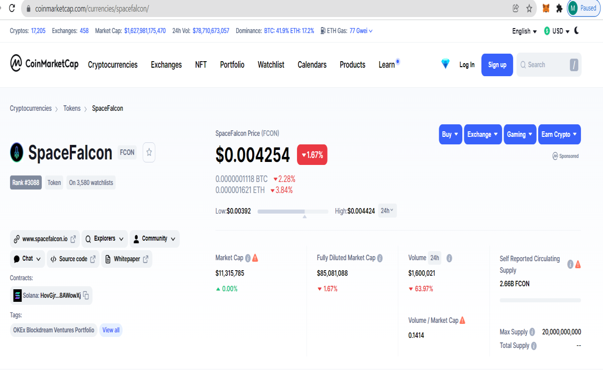Image resolution: width=603 pixels, height=373 pixels.
Task: Click View all tags
Action: [111, 330]
